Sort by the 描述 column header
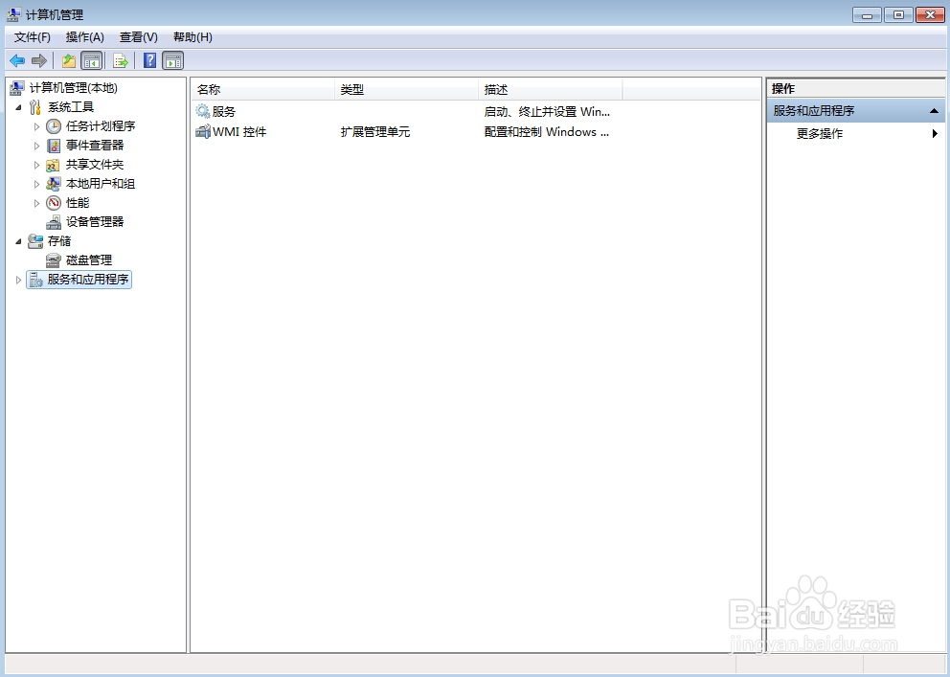950x677 pixels. pyautogui.click(x=550, y=90)
